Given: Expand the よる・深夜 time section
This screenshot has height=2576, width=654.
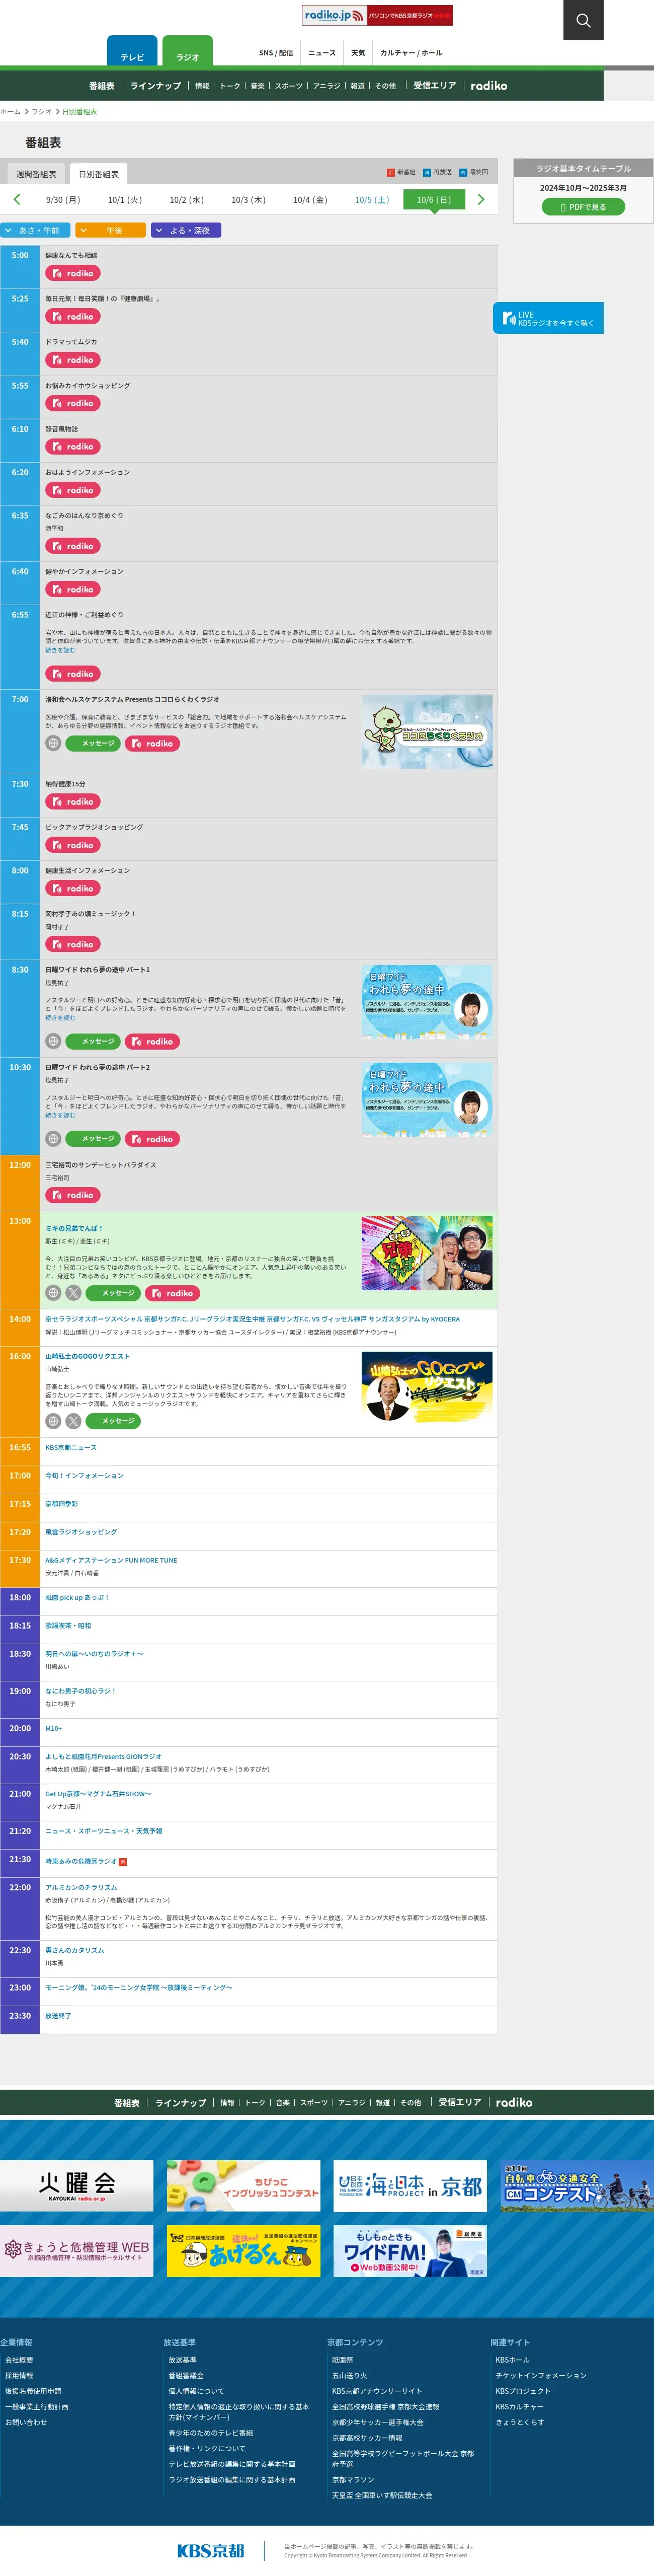Looking at the screenshot, I should pos(186,230).
